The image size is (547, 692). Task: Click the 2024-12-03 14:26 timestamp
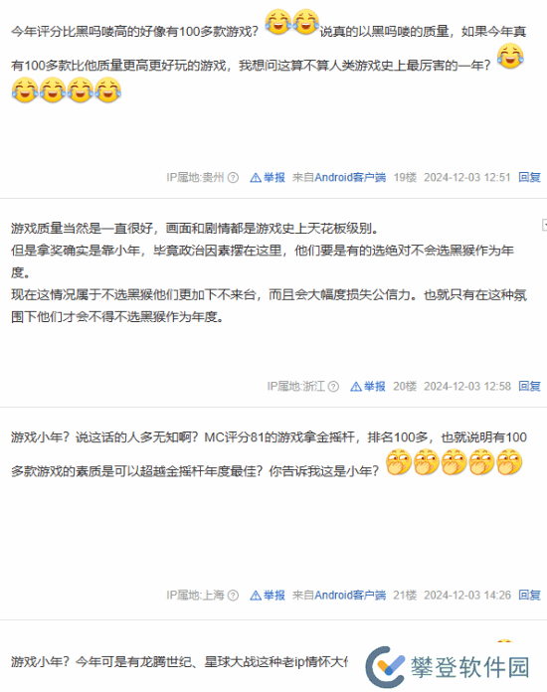coord(467,596)
